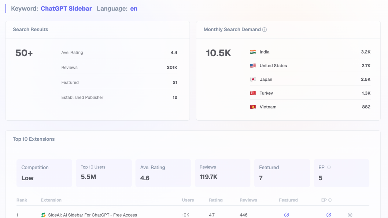Click the 'Vietnam' country row label
Screen dimensions: 388x218
pyautogui.click(x=268, y=107)
